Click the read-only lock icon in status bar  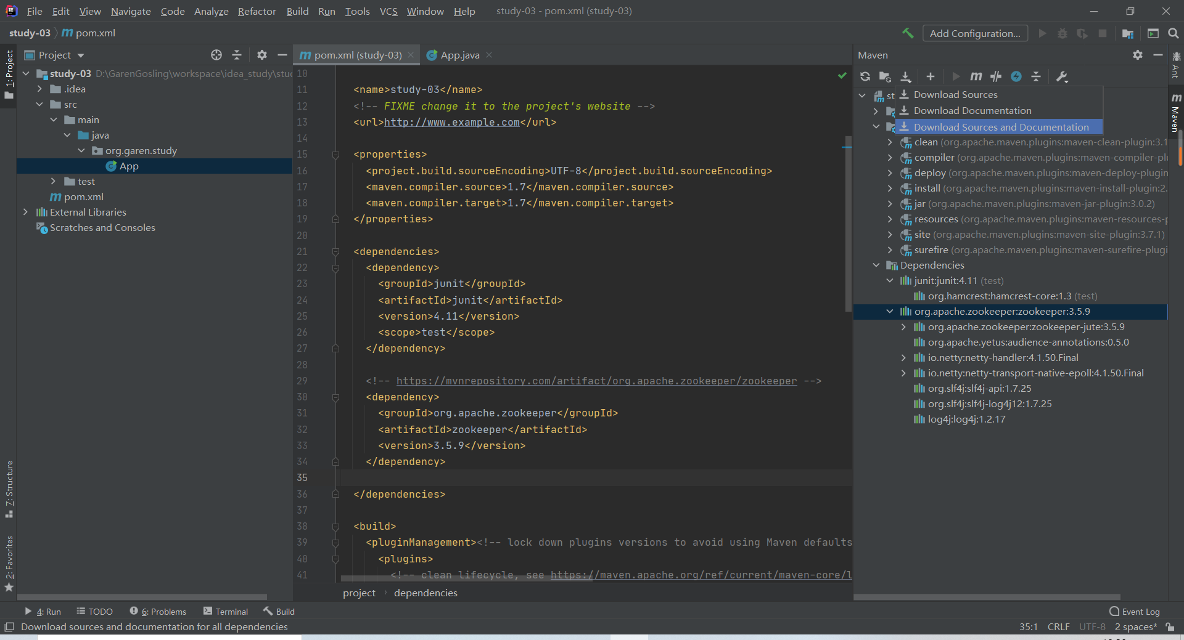pos(1170,626)
